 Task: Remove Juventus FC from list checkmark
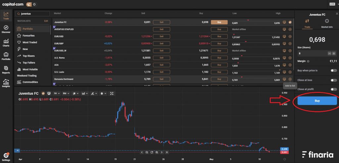click(x=290, y=22)
